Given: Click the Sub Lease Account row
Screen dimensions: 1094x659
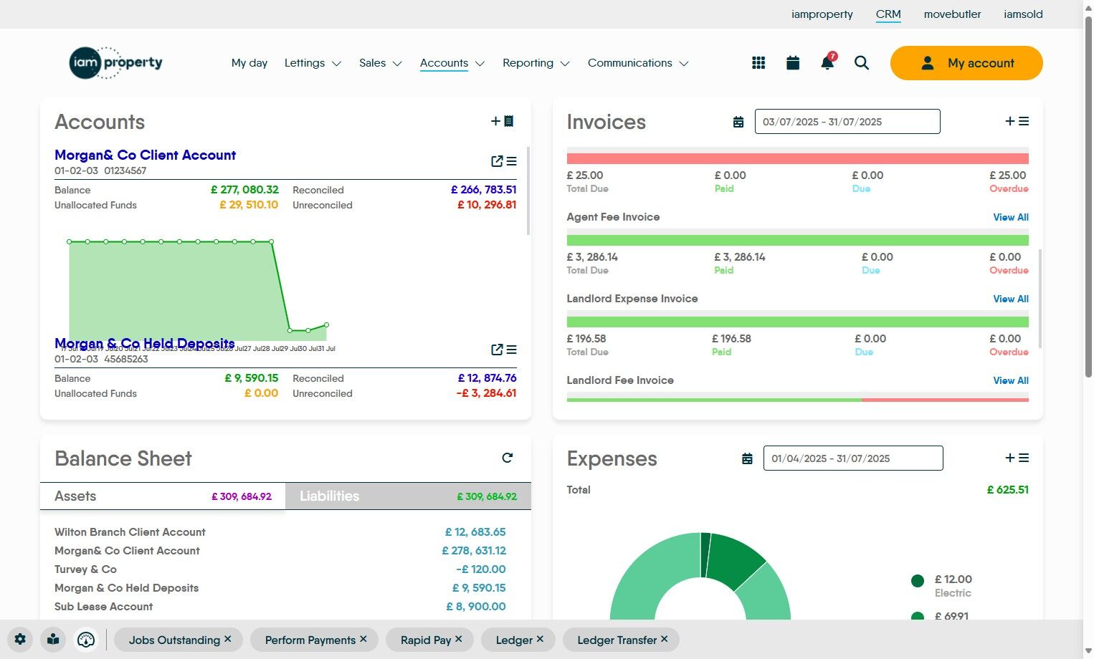Looking at the screenshot, I should [x=280, y=607].
